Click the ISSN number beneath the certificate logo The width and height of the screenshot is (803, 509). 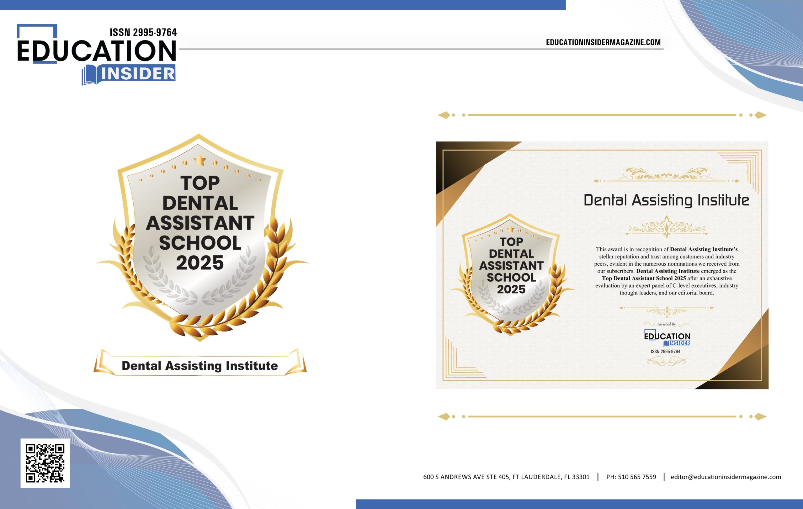tap(665, 351)
